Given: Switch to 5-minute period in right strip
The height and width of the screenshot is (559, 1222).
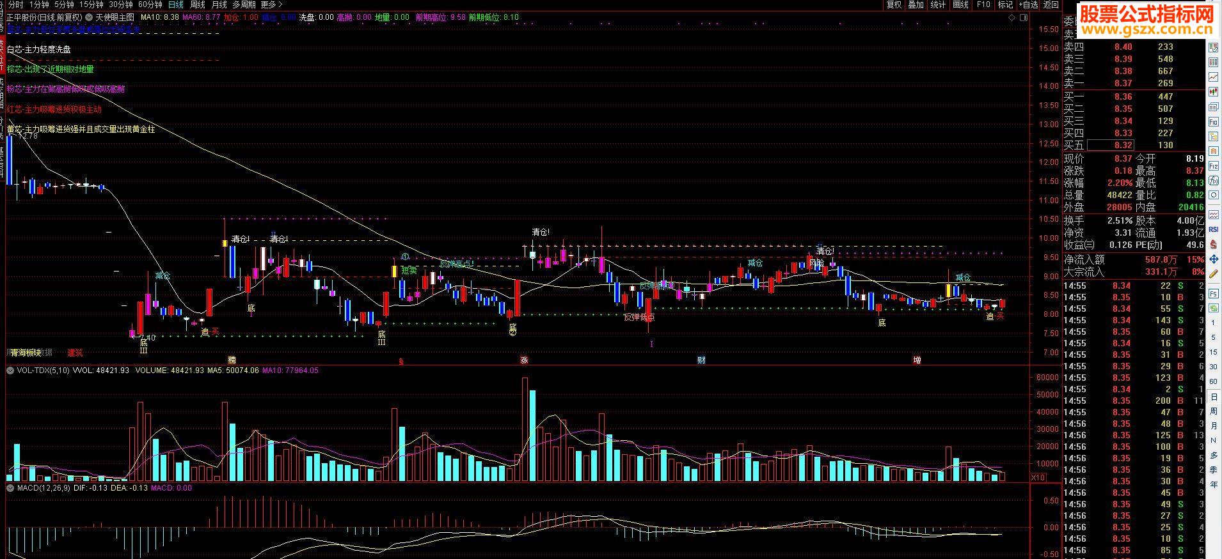Looking at the screenshot, I should [1214, 337].
